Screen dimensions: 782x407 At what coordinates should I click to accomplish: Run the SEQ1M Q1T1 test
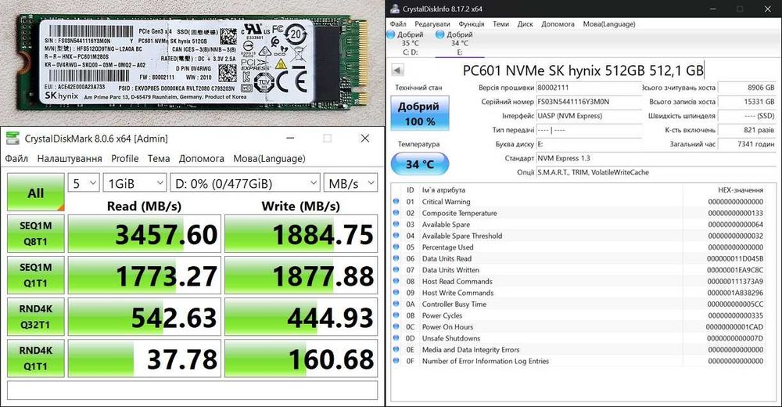point(36,276)
